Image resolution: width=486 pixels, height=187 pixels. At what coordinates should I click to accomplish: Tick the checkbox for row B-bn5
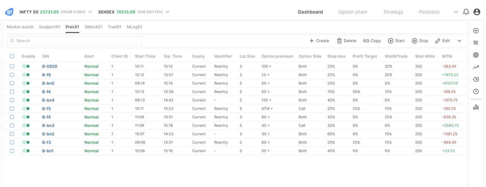12,83
